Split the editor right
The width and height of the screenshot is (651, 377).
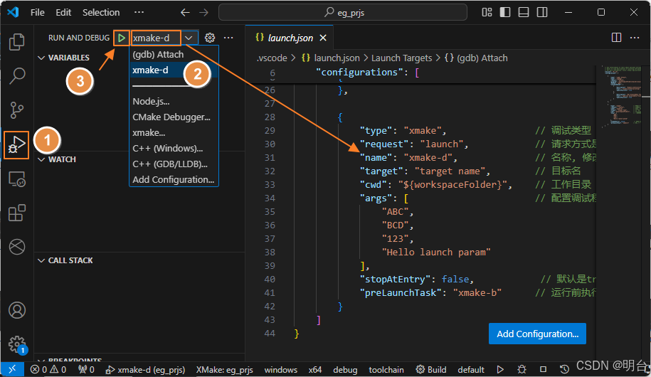pos(617,38)
